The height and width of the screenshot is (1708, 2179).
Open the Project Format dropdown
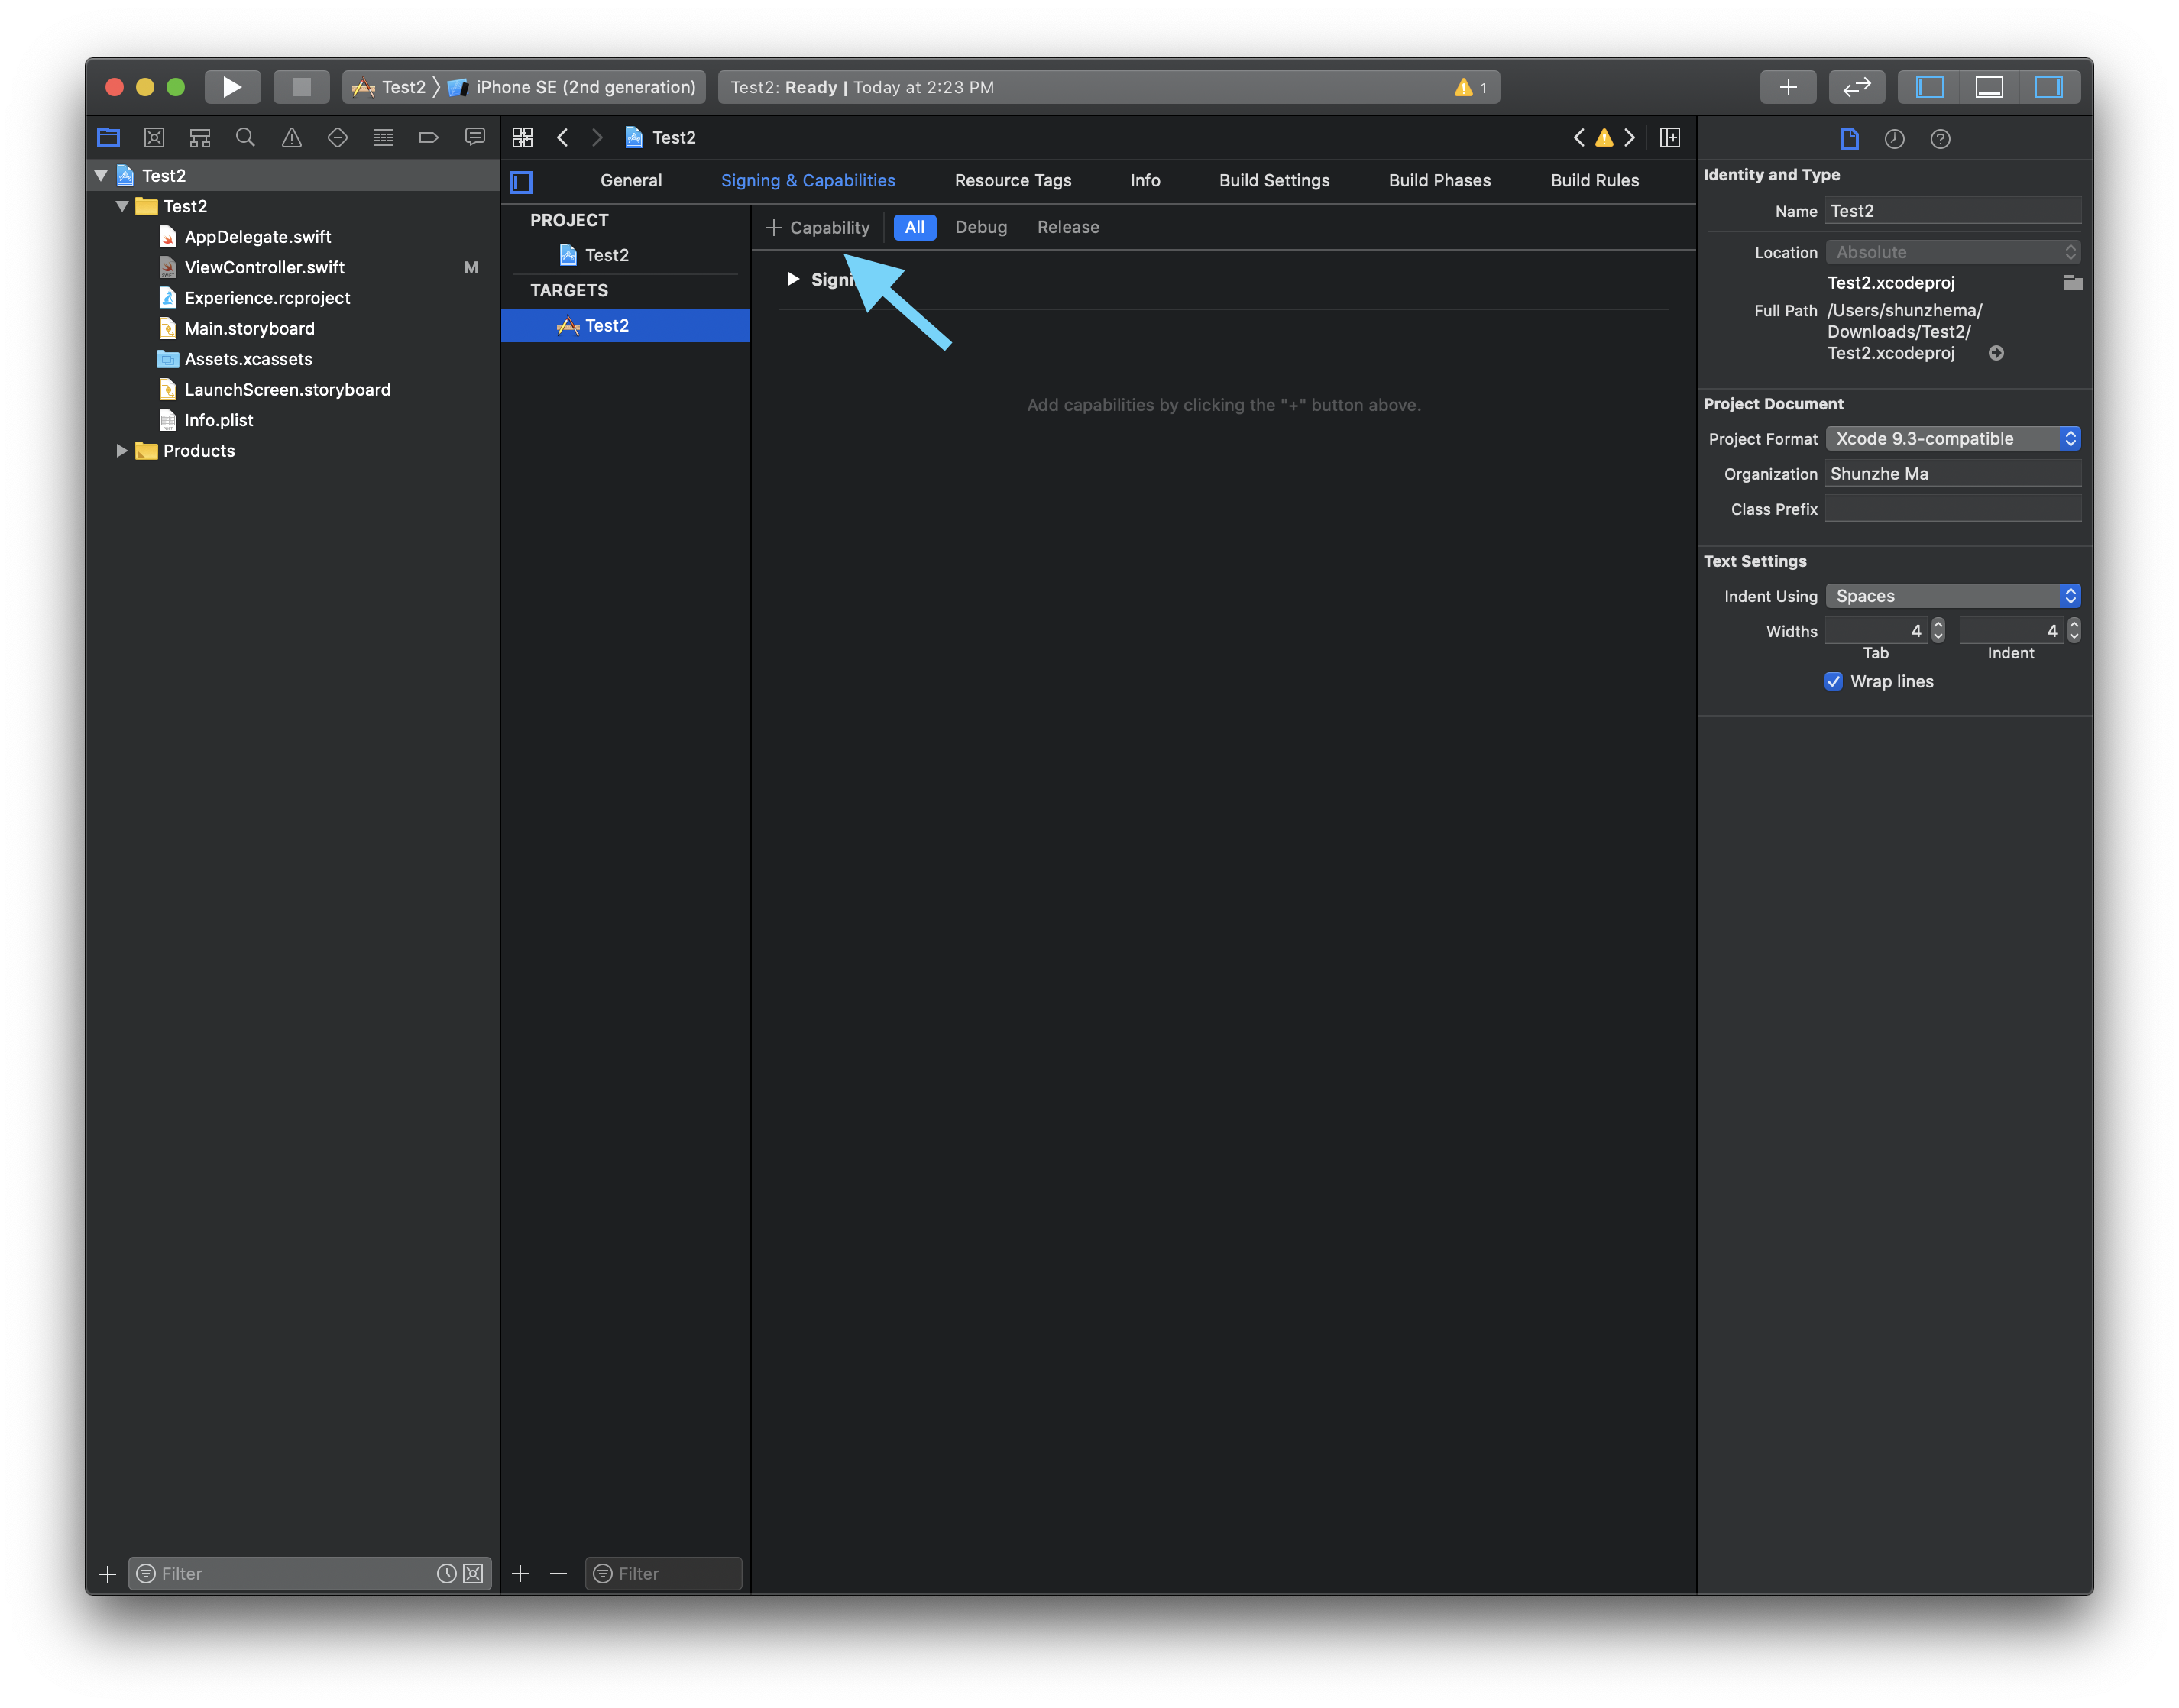coord(1953,439)
